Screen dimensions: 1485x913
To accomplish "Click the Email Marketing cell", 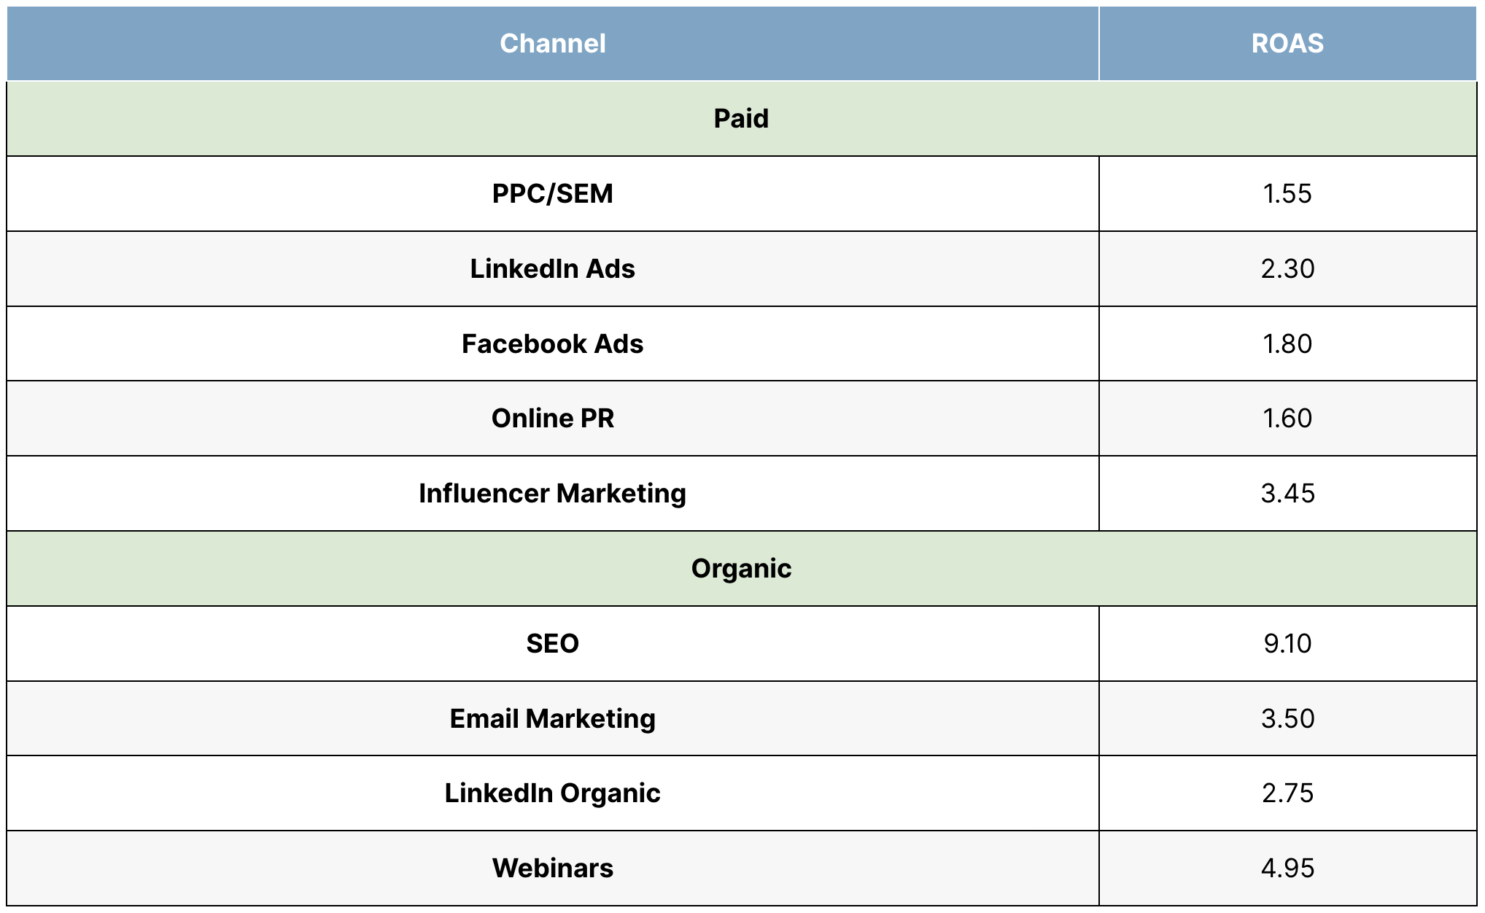I will [552, 719].
